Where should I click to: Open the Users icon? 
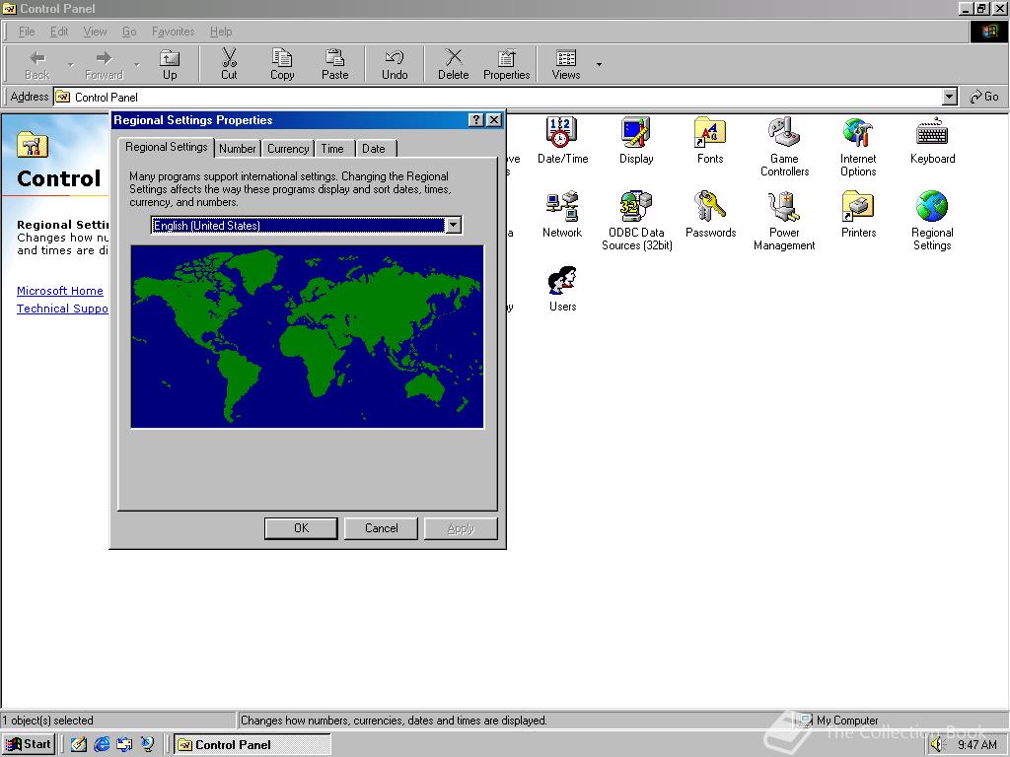tap(562, 289)
